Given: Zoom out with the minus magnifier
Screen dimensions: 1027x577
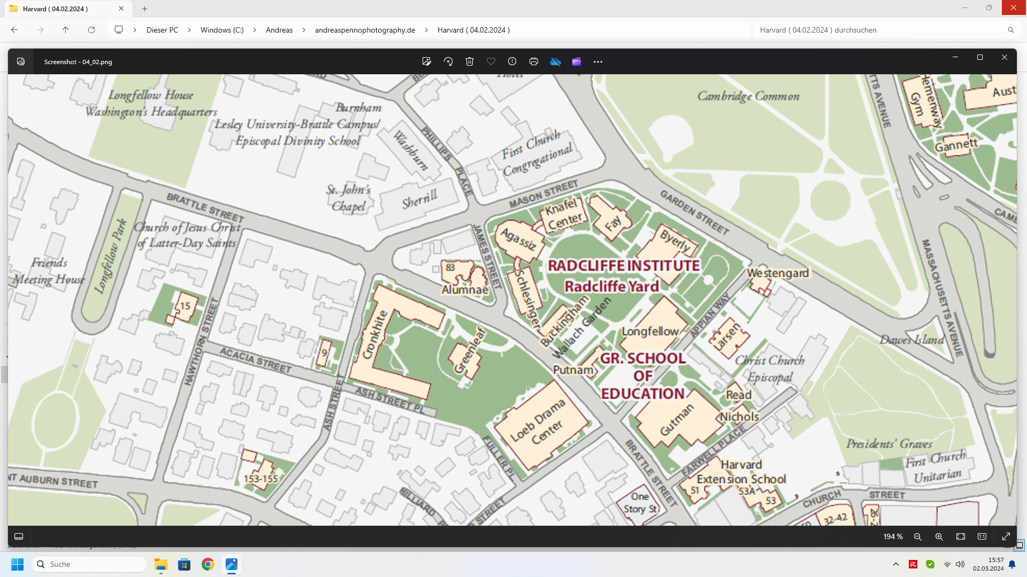Looking at the screenshot, I should pyautogui.click(x=918, y=536).
